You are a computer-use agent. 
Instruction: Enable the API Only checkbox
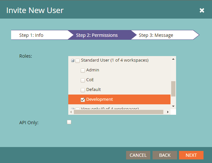pyautogui.click(x=69, y=122)
